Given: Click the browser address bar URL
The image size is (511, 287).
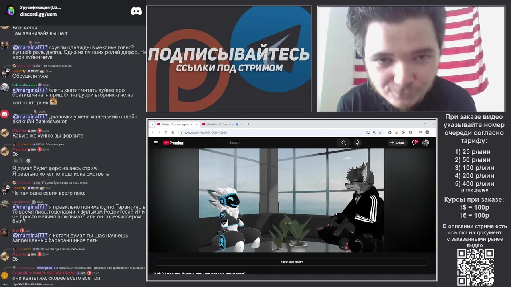Looking at the screenshot, I should click(206, 132).
